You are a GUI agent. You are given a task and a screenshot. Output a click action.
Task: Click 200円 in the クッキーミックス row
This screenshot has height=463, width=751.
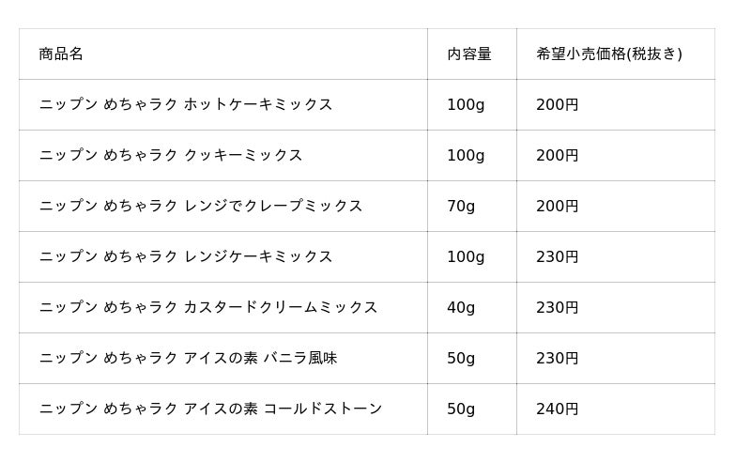click(x=557, y=156)
